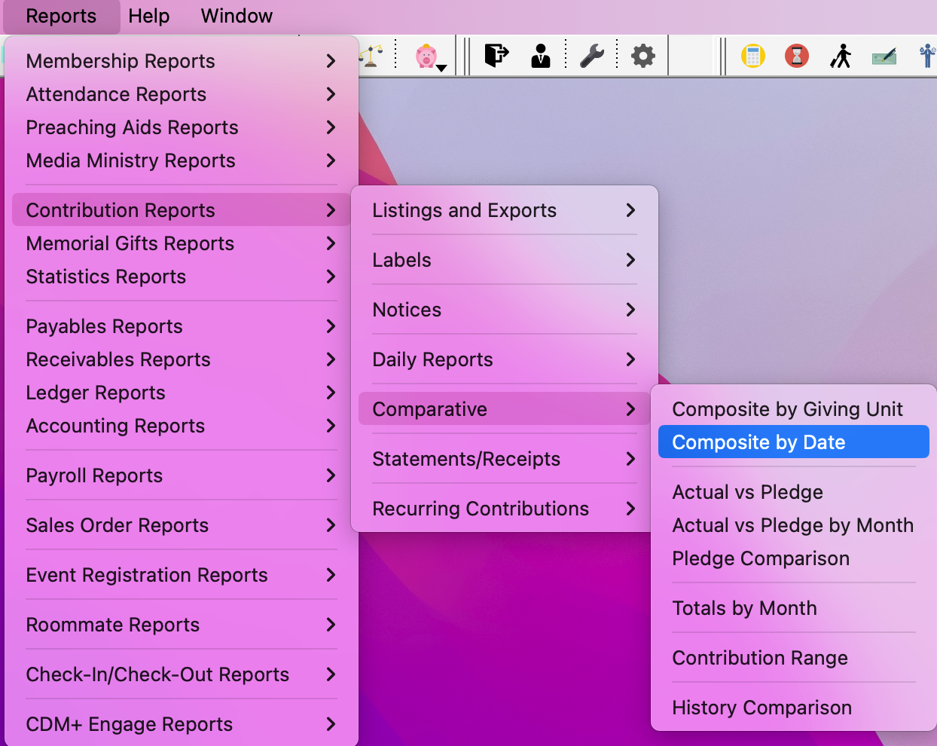Choose Actual vs Pledge by Month
Image resolution: width=937 pixels, height=746 pixels.
point(792,525)
